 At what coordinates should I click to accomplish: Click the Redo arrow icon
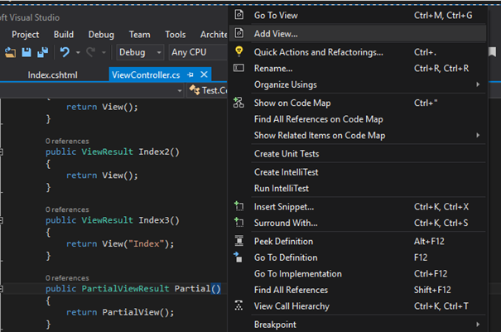tap(91, 52)
